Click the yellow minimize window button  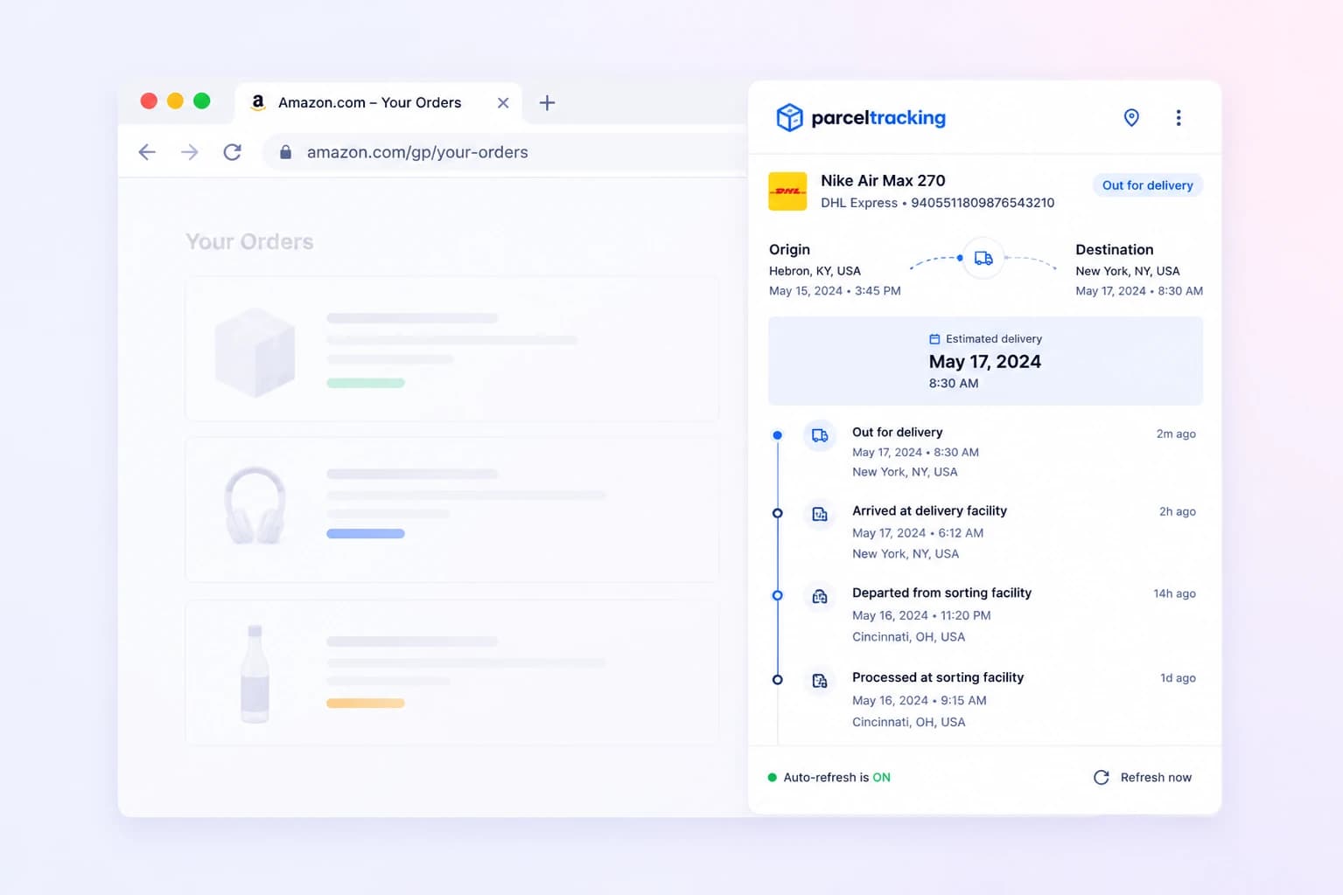[x=175, y=101]
